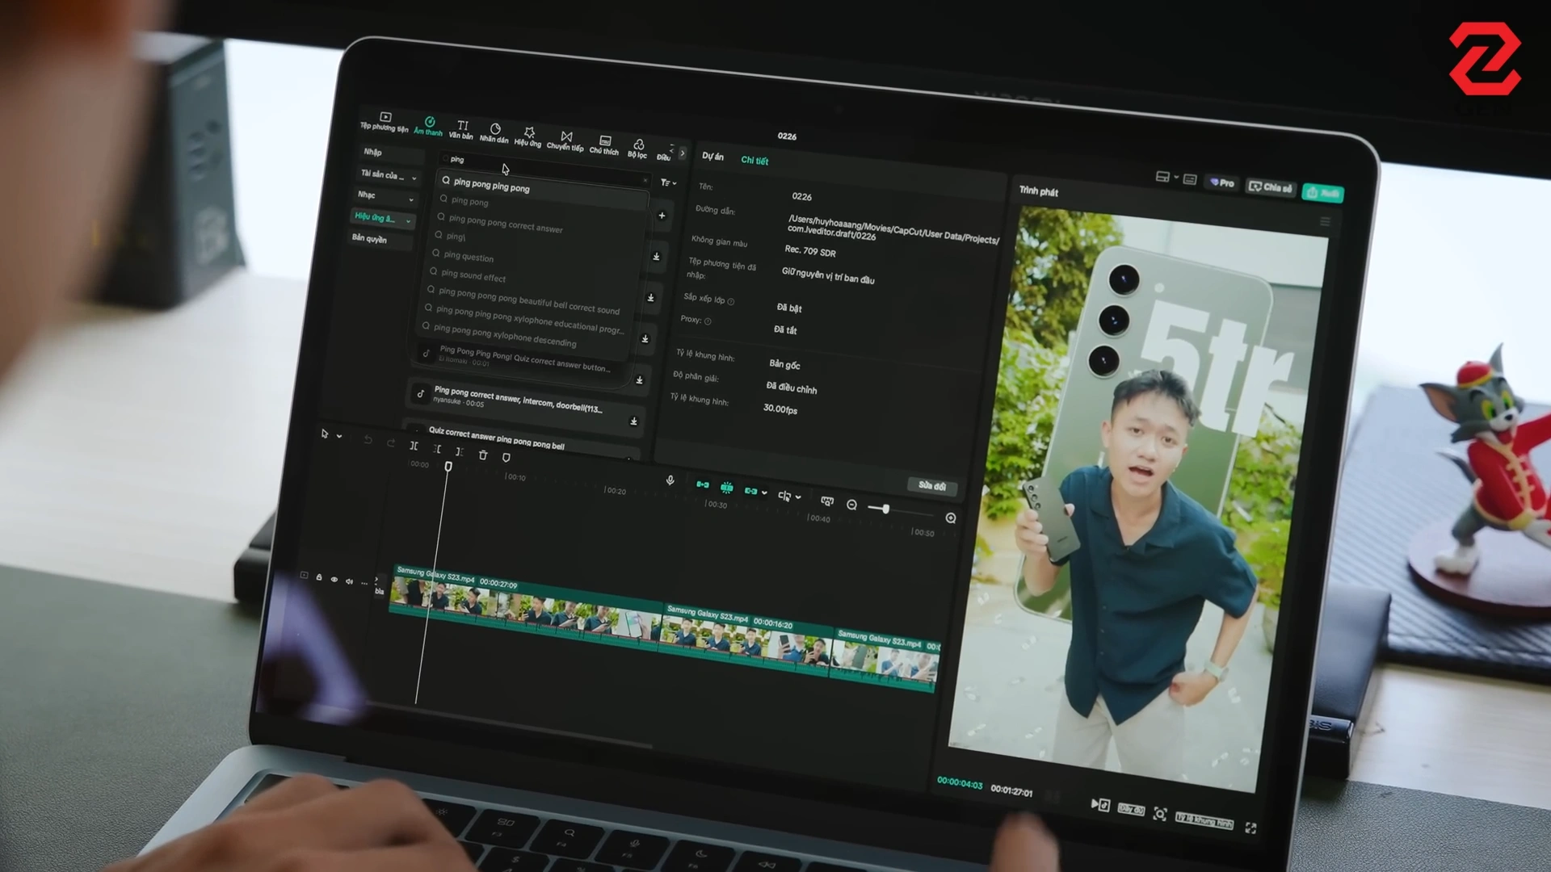This screenshot has height=872, width=1551.
Task: Split clip at playhead
Action: click(414, 446)
